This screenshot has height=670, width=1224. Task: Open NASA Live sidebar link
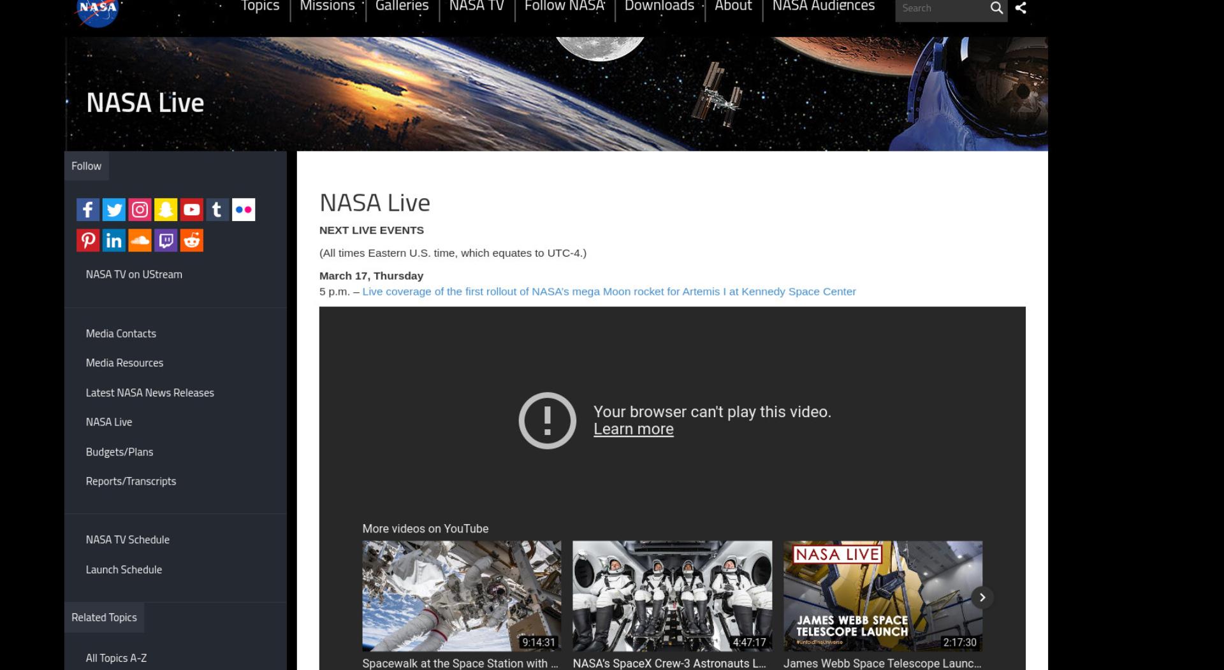tap(109, 422)
